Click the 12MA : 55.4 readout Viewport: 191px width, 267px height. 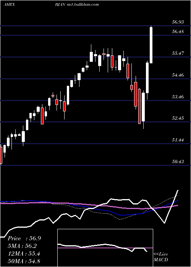(x=24, y=254)
